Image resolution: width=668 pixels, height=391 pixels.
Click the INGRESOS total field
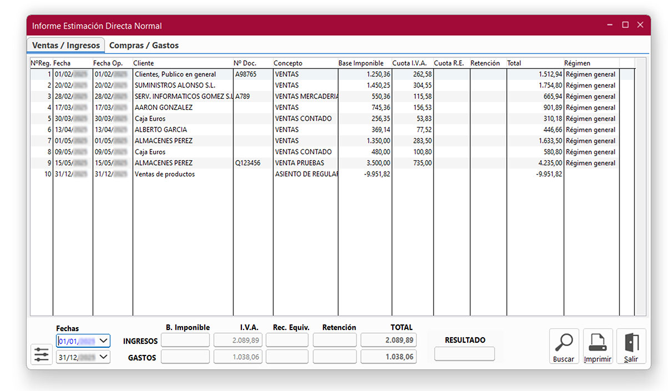click(388, 340)
